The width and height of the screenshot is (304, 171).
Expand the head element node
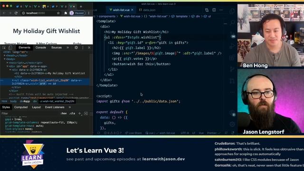5,56
